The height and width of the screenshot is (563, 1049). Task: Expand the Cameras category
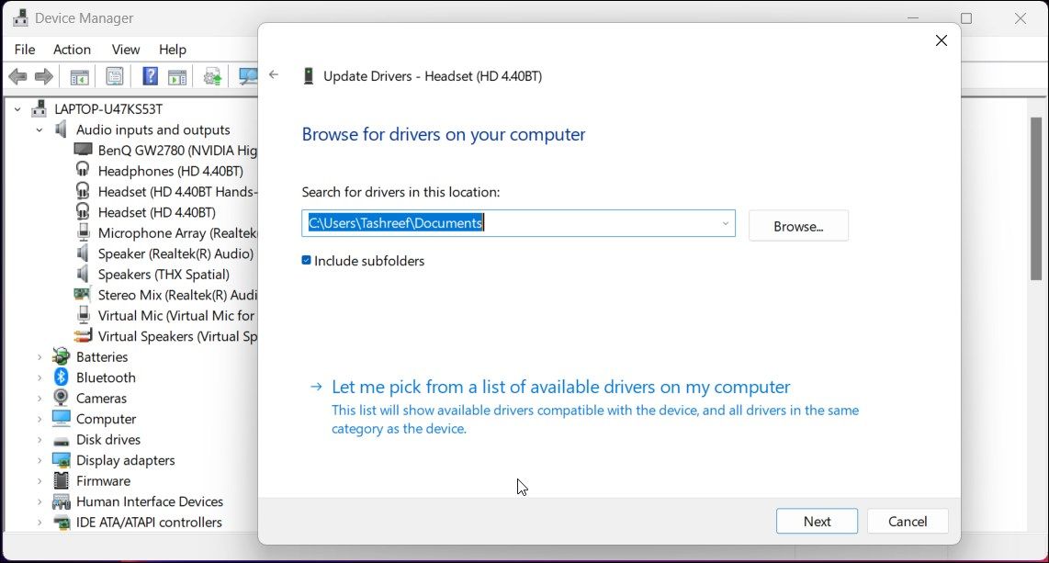pos(39,399)
